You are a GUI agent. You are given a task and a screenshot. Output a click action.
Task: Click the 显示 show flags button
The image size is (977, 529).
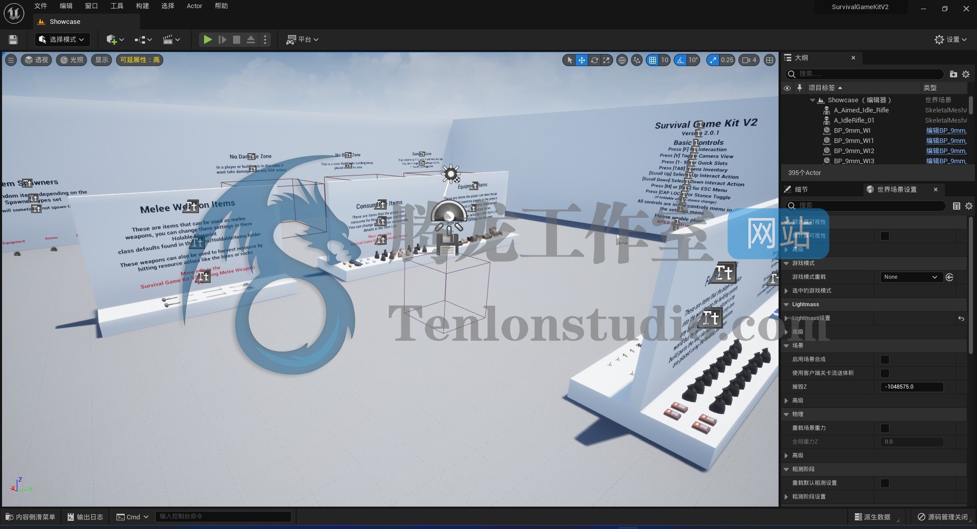tap(102, 60)
